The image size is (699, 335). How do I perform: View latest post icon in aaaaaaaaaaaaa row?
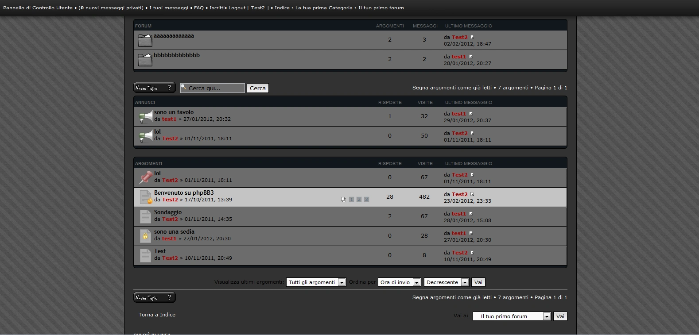[x=472, y=37]
